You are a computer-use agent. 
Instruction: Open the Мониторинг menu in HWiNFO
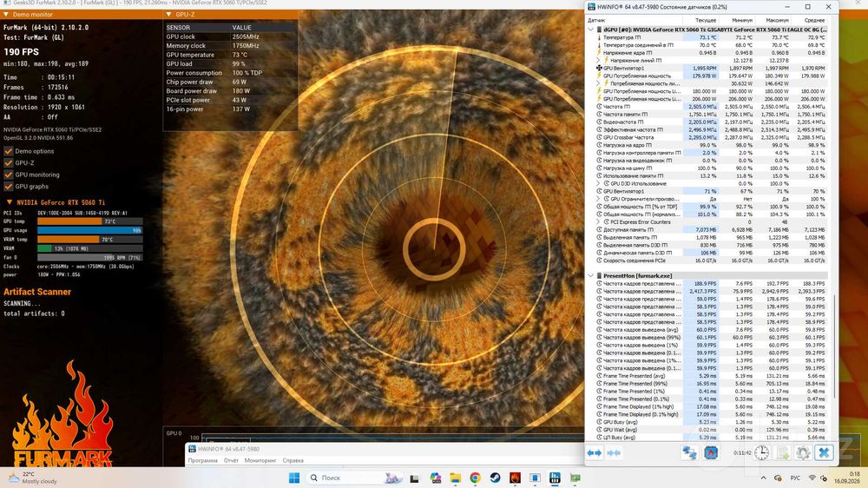tap(260, 460)
